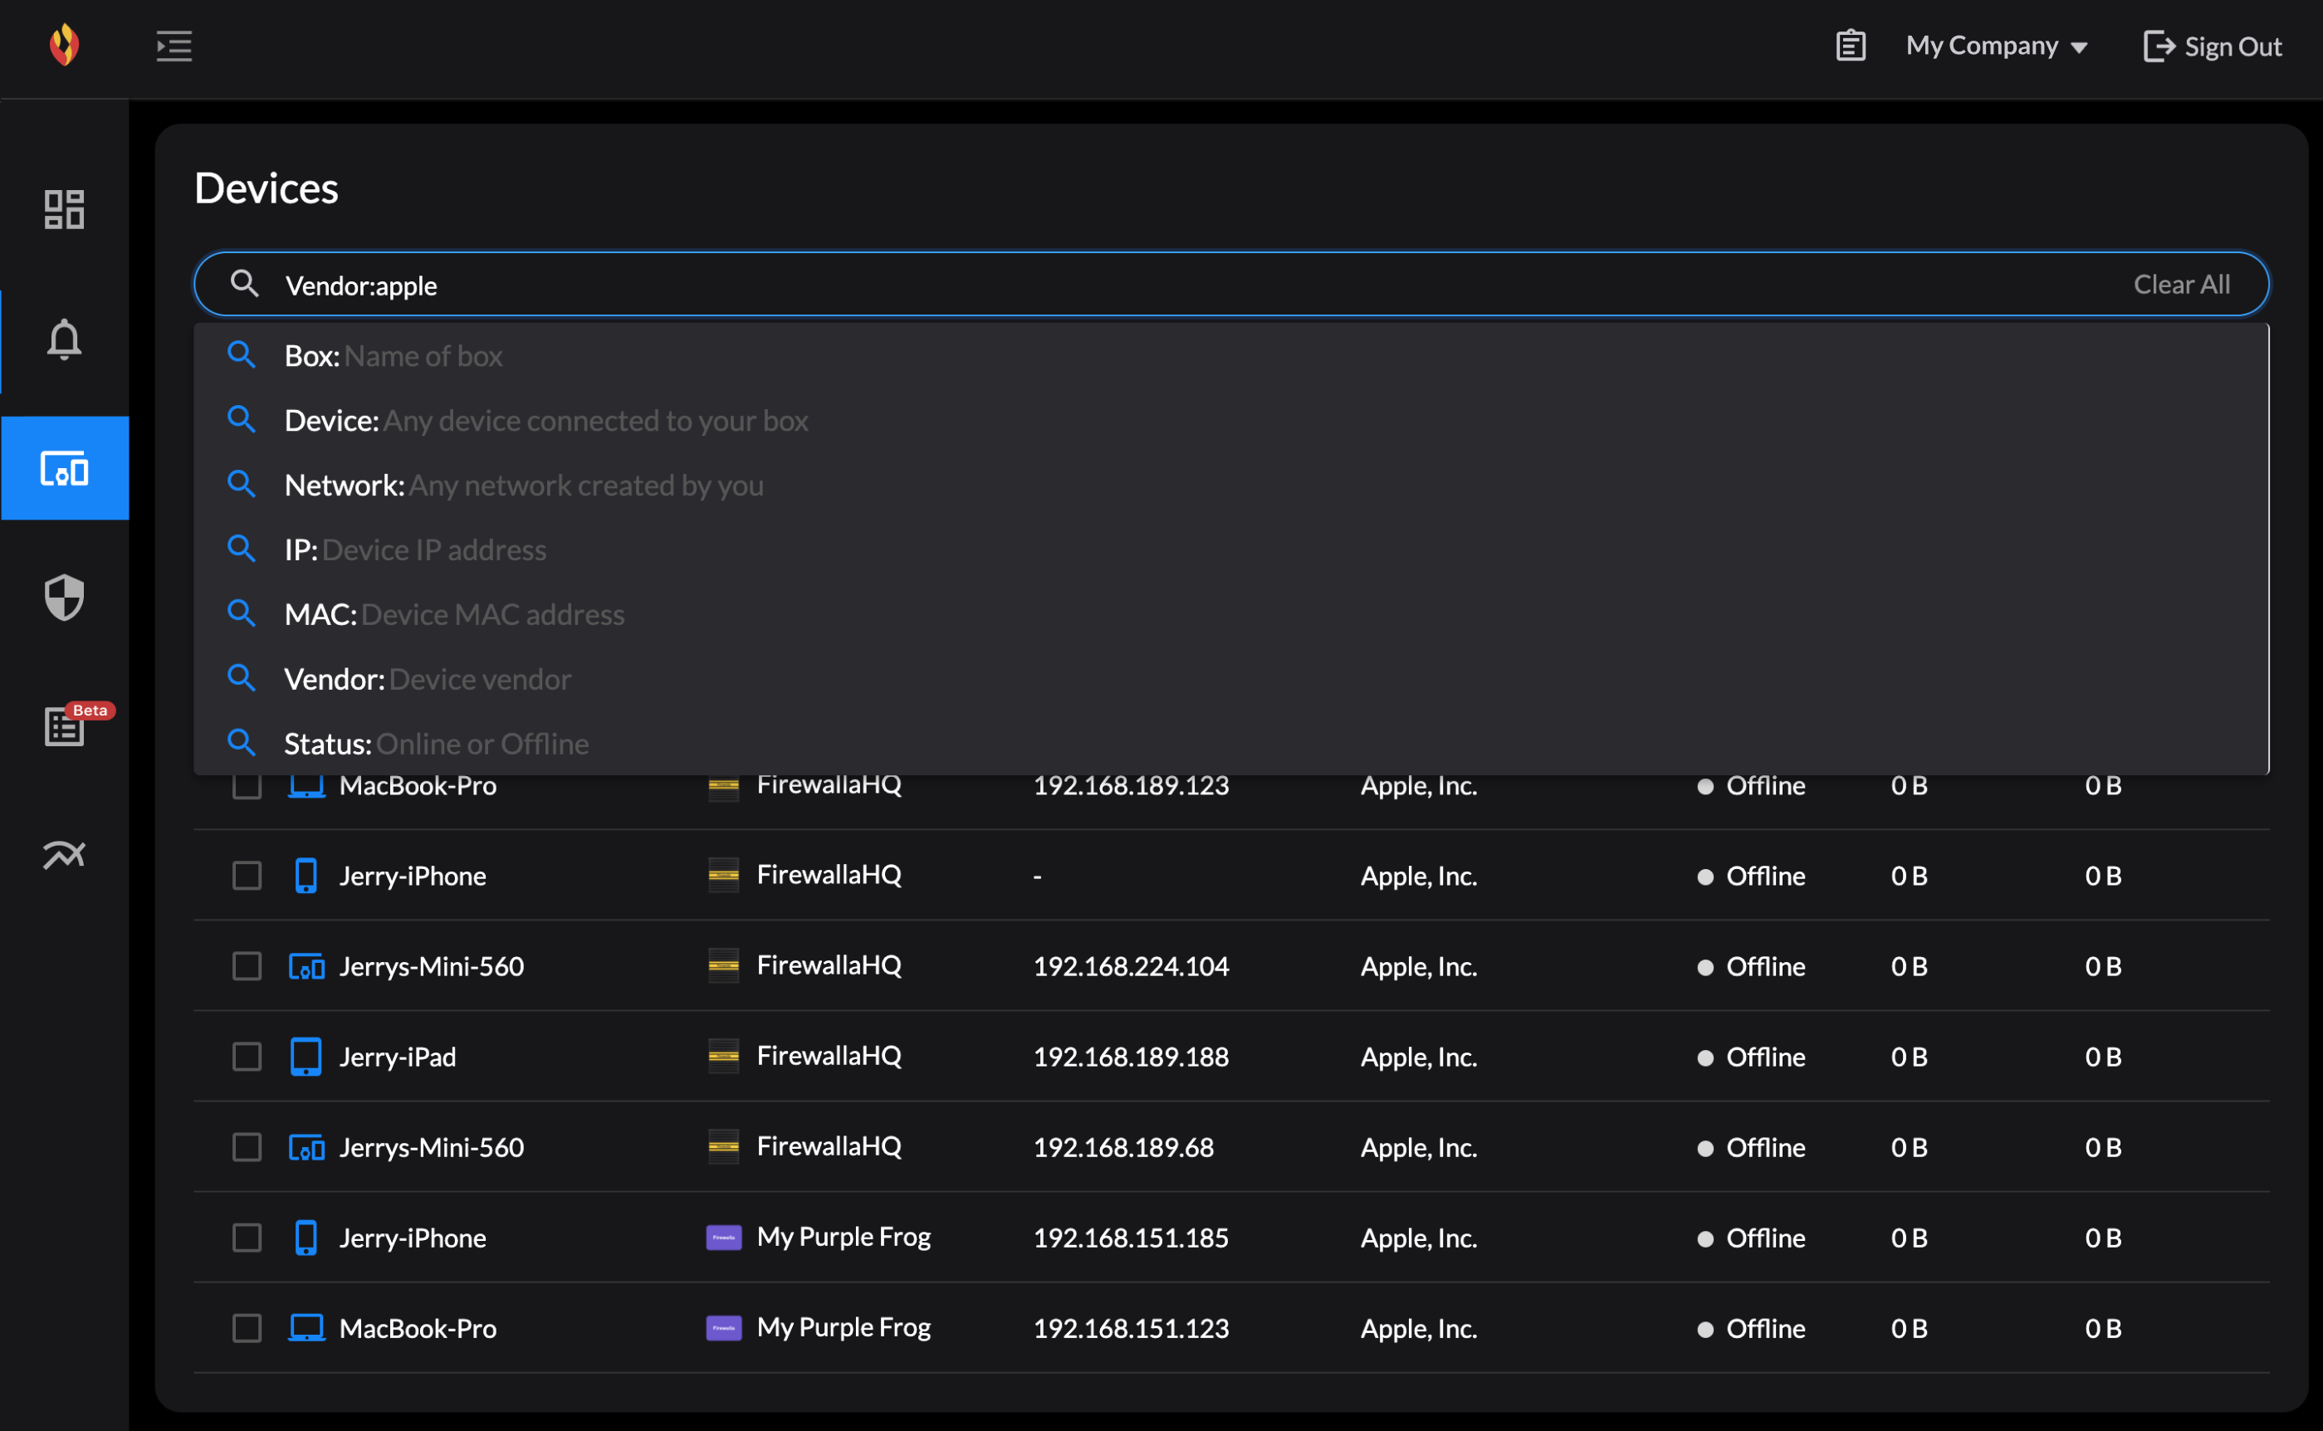2323x1431 pixels.
Task: Open the clipboard notes icon in header
Action: (1851, 46)
